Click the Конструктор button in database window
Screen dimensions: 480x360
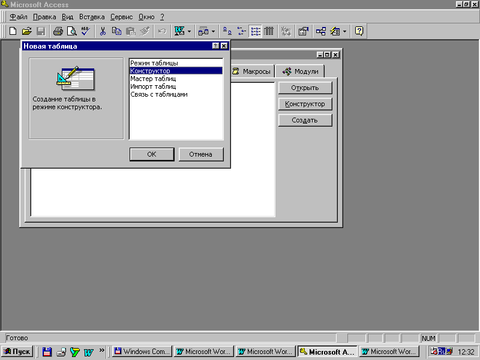(x=305, y=104)
